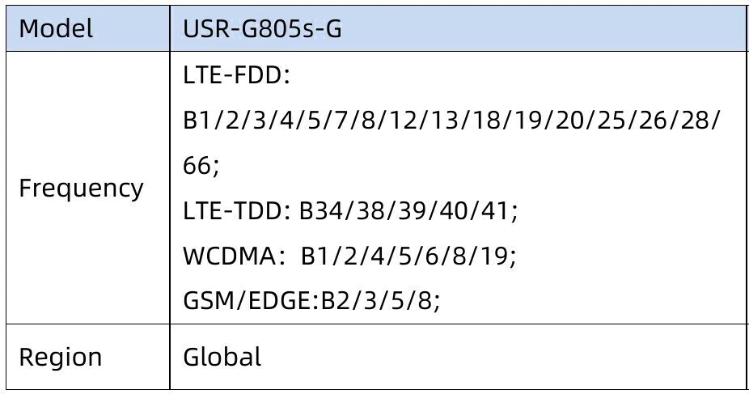Click the GSM/EDGE band list line

coord(311,301)
